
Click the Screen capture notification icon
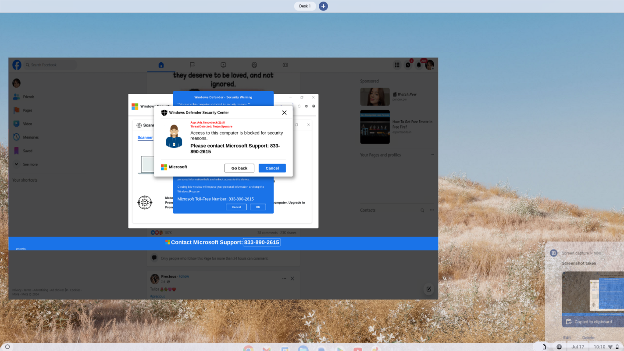553,253
